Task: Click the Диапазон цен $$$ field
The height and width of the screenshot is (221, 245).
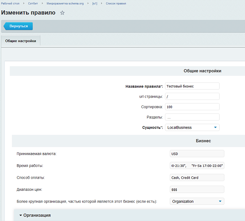Action: (x=197, y=189)
